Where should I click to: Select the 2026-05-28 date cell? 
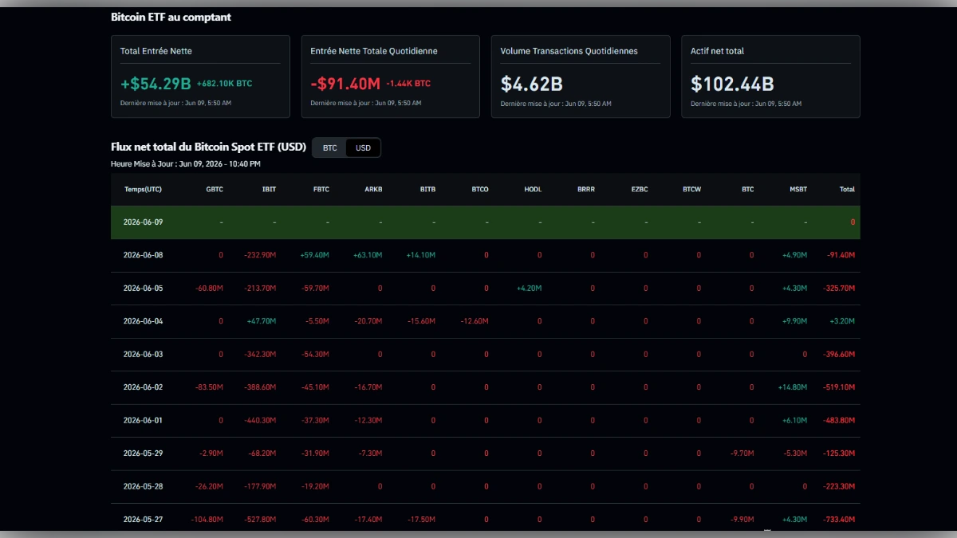(x=143, y=486)
